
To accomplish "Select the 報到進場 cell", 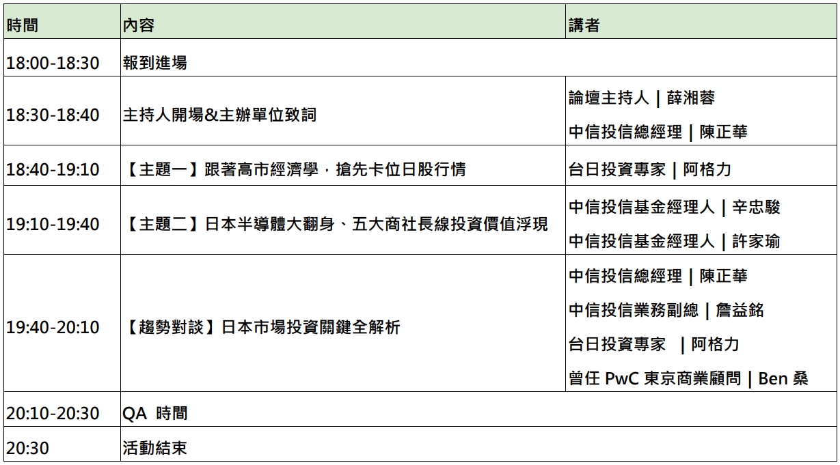I will click(155, 63).
